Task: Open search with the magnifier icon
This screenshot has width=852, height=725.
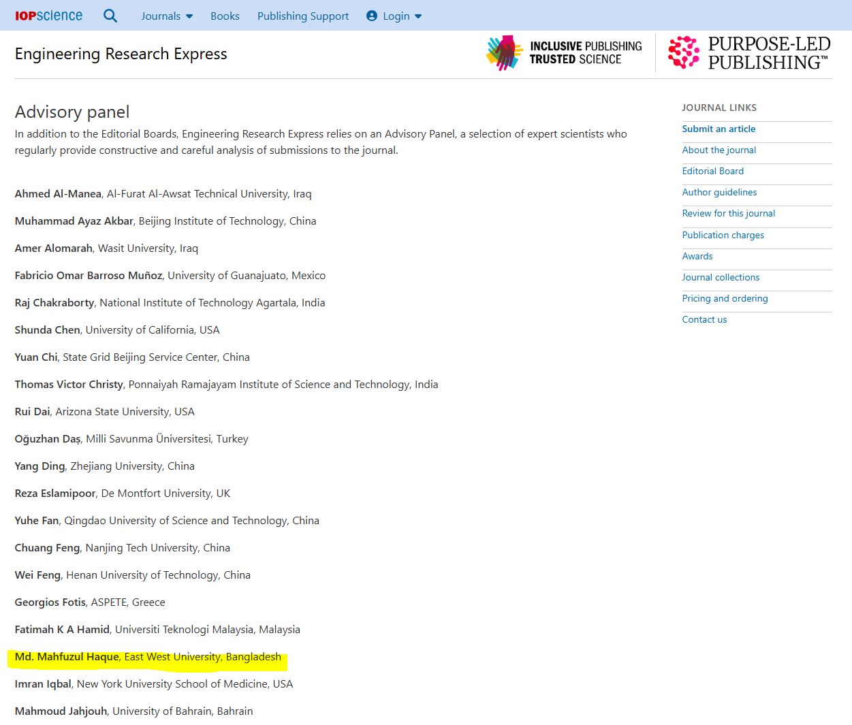Action: [110, 16]
